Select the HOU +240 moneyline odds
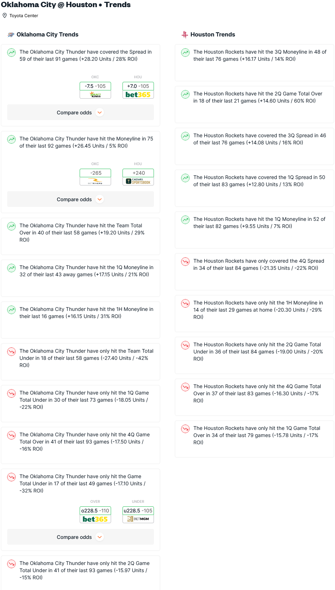The height and width of the screenshot is (590, 335). click(138, 173)
